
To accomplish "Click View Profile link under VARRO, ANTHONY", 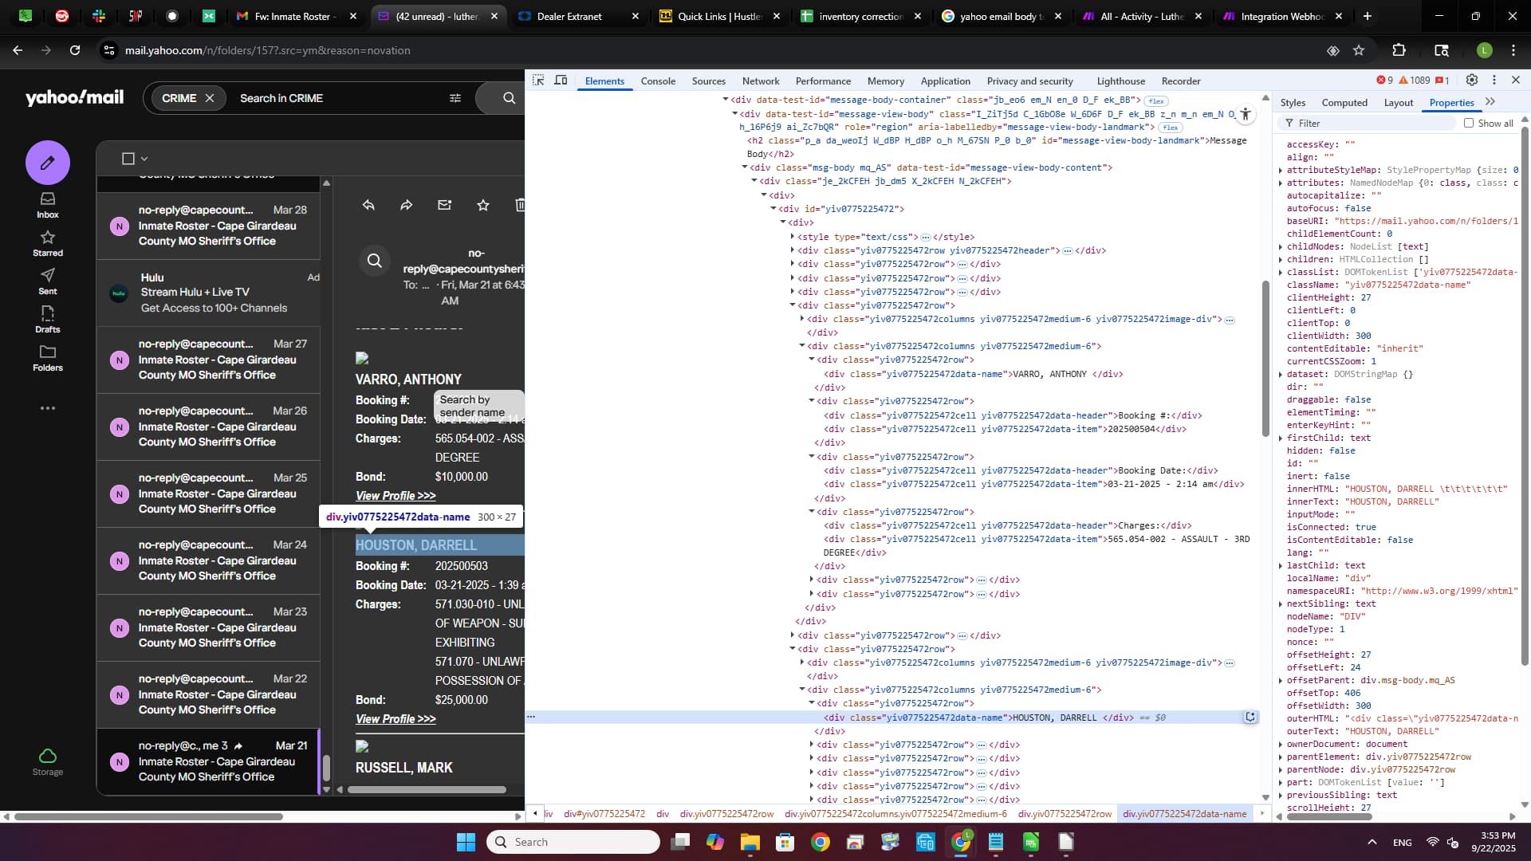I will coord(396,496).
